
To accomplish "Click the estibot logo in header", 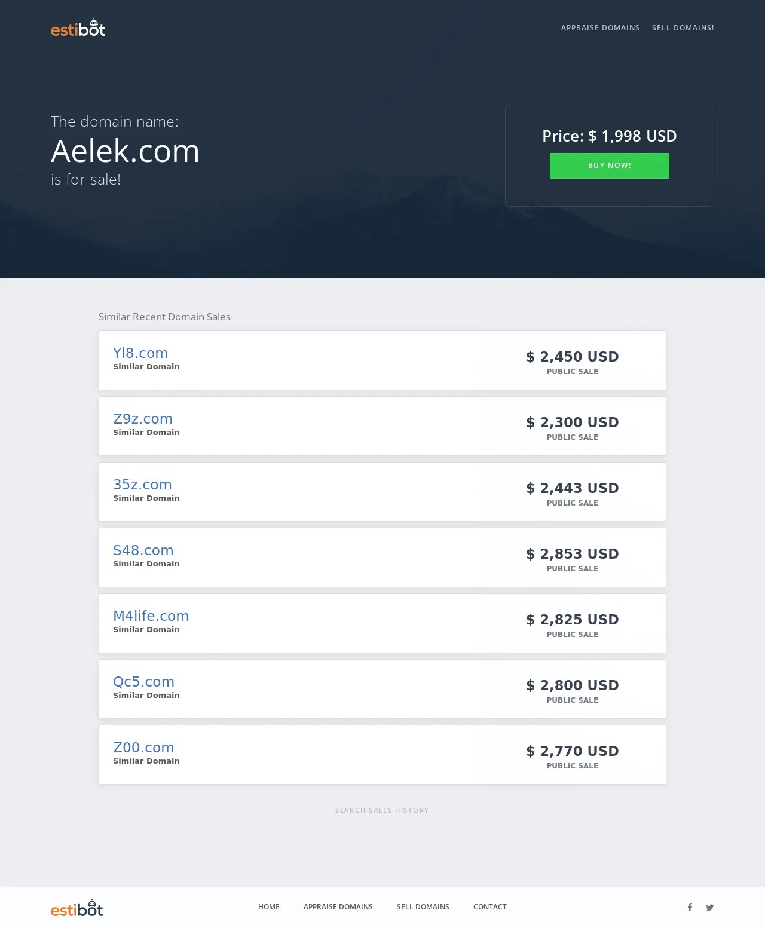I will point(78,27).
